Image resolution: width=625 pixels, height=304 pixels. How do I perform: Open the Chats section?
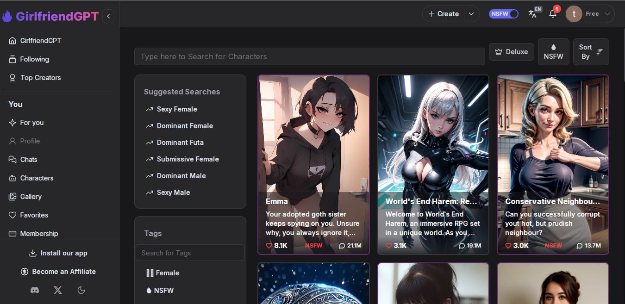(23, 160)
